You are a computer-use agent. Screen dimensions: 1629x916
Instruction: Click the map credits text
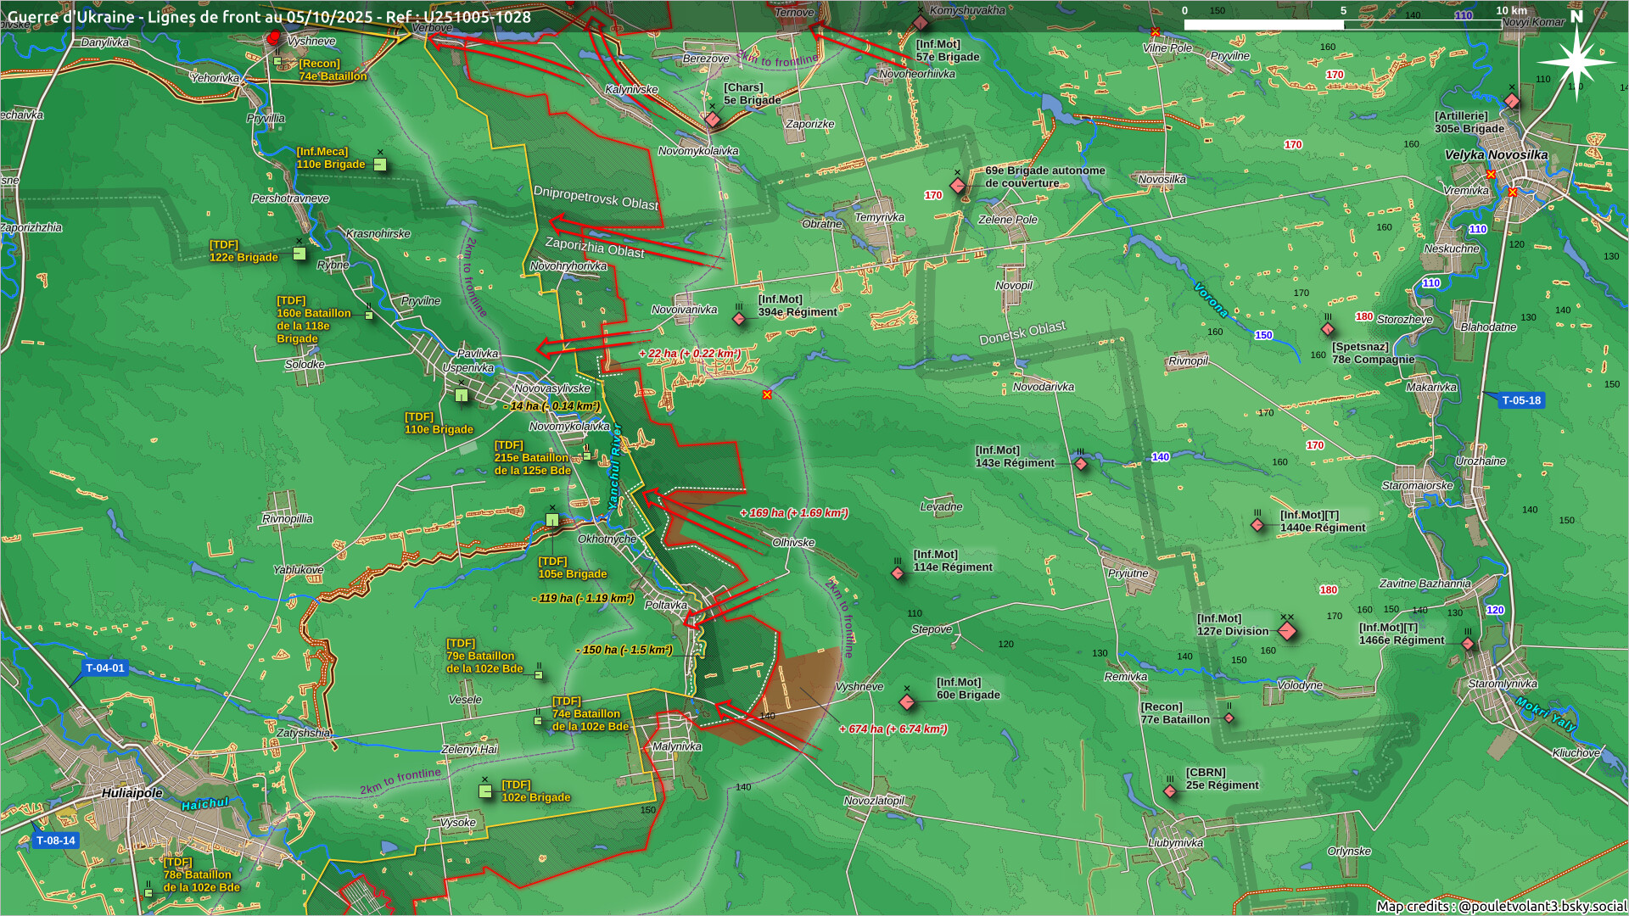1500,906
